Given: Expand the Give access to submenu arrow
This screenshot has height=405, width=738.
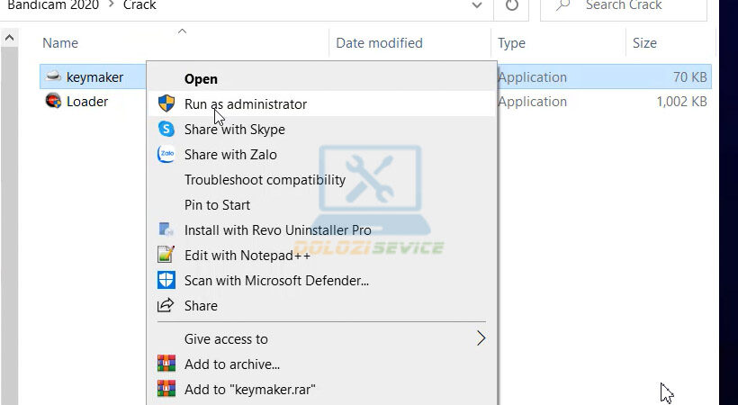Looking at the screenshot, I should click(x=481, y=338).
